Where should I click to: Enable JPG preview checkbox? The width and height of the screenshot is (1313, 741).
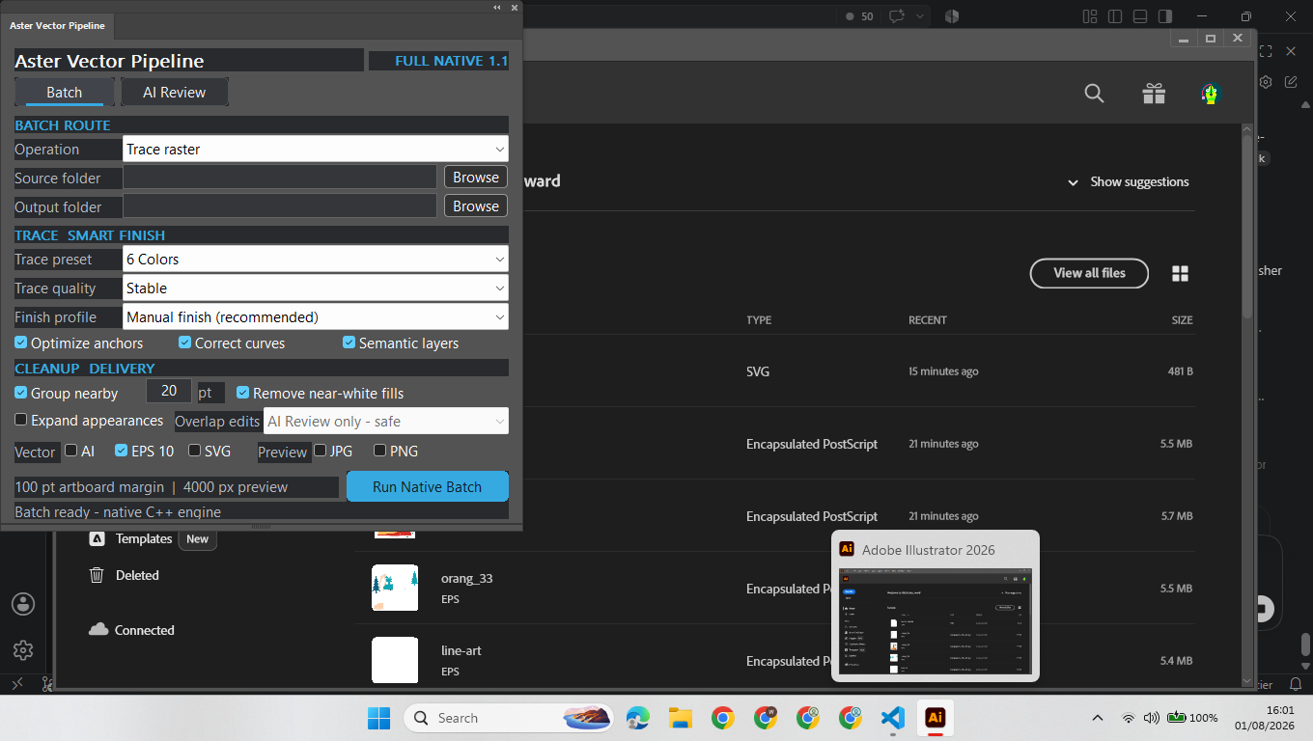pos(321,450)
